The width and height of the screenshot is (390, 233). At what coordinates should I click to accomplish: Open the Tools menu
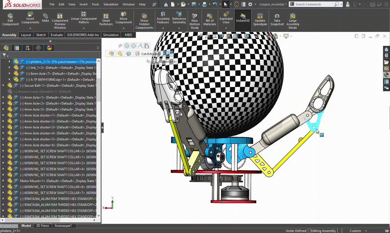(95, 4)
